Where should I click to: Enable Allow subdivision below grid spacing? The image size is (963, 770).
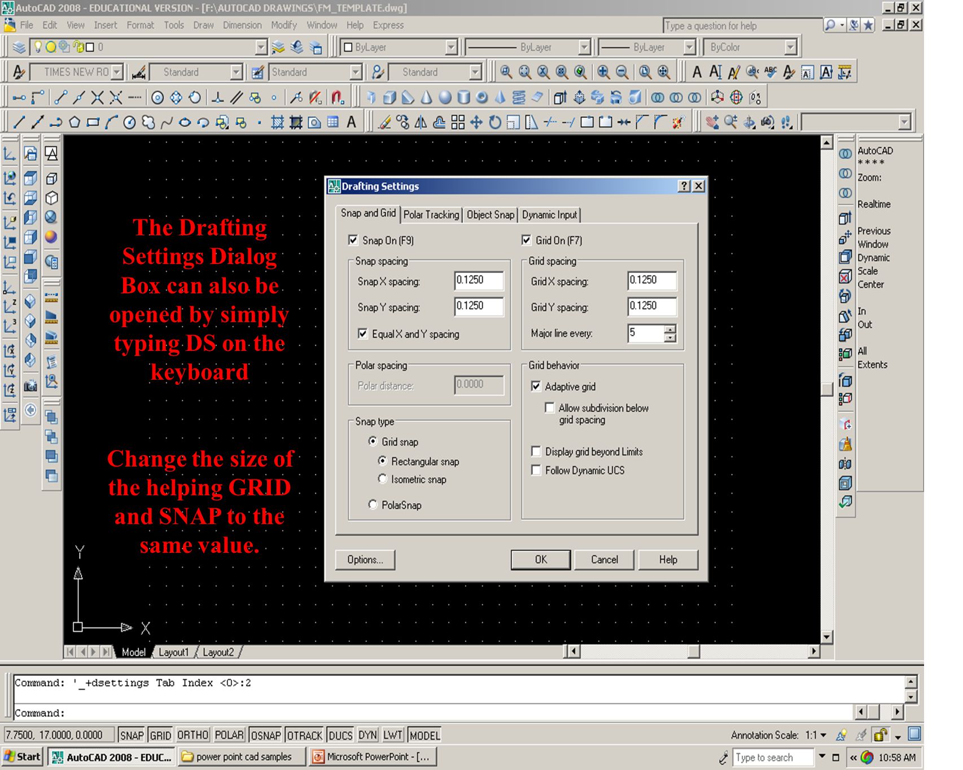coord(549,407)
